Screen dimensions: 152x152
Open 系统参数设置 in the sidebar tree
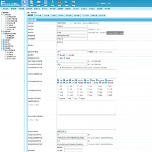point(11,17)
